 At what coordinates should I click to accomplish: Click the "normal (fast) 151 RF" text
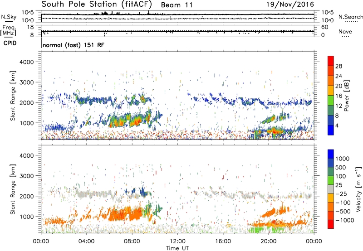(x=74, y=45)
